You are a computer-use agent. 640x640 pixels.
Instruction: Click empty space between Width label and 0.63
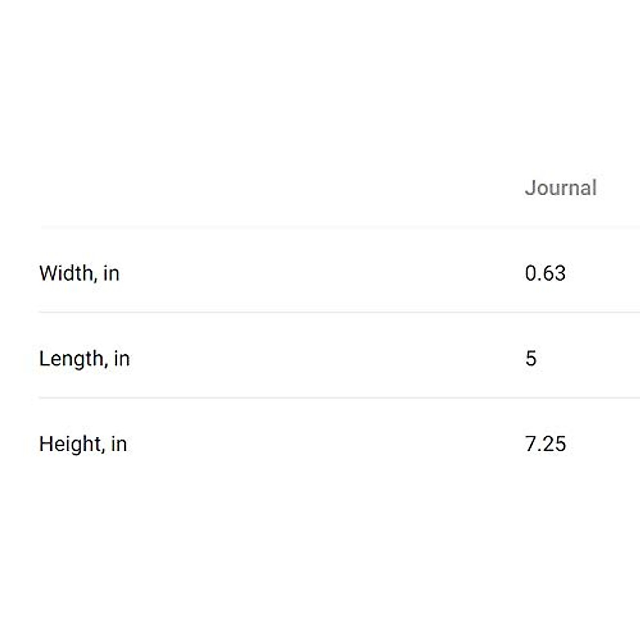pyautogui.click(x=320, y=274)
